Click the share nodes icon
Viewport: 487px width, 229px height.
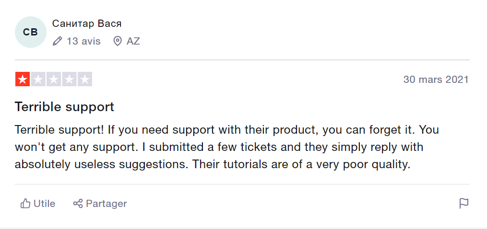click(x=78, y=204)
